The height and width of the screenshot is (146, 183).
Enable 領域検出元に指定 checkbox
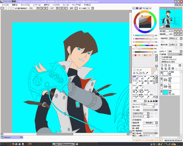(160, 62)
